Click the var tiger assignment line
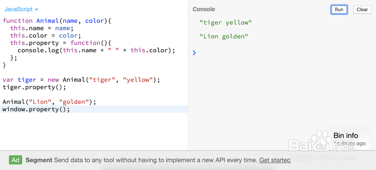The height and width of the screenshot is (170, 376). point(81,80)
